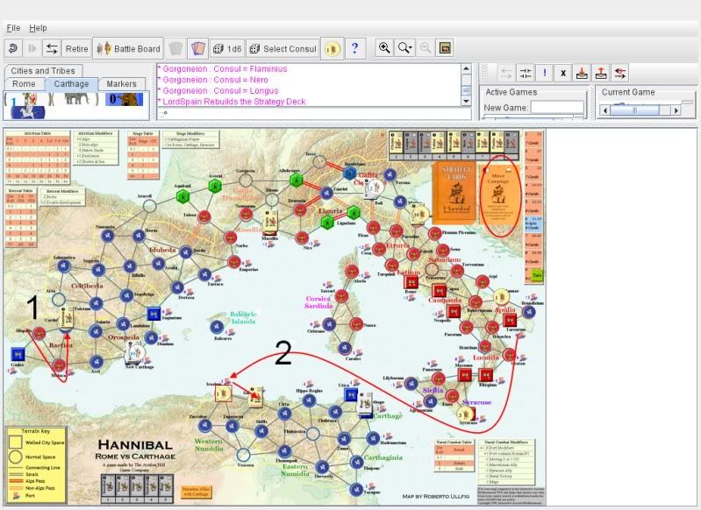Open the Battle Board window
This screenshot has height=510, width=701.
click(x=128, y=49)
